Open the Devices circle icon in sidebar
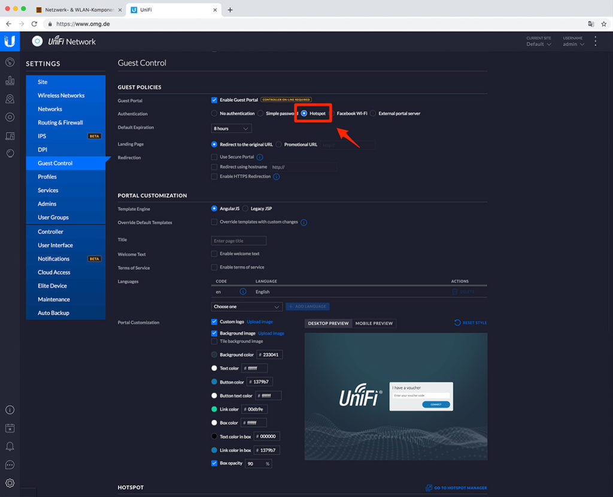 (x=10, y=117)
